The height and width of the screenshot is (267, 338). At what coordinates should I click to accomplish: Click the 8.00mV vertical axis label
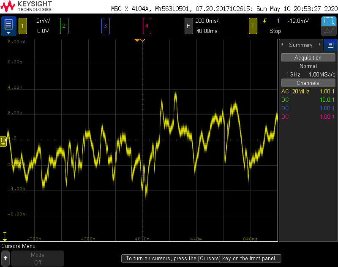16,41
